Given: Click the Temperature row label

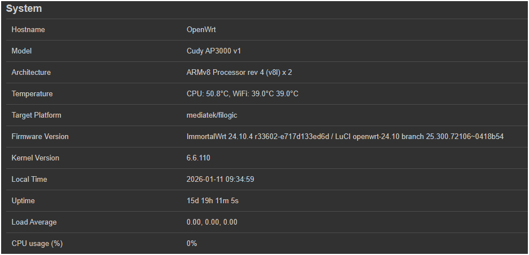Looking at the screenshot, I should (x=32, y=93).
